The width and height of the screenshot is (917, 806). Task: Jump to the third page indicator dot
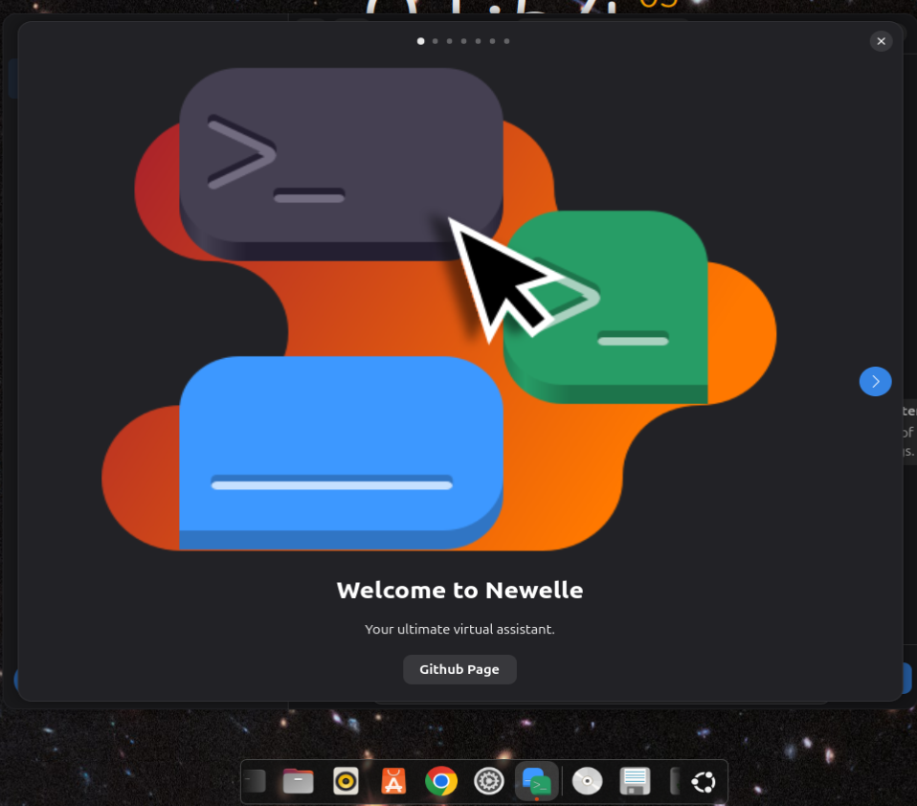[449, 41]
